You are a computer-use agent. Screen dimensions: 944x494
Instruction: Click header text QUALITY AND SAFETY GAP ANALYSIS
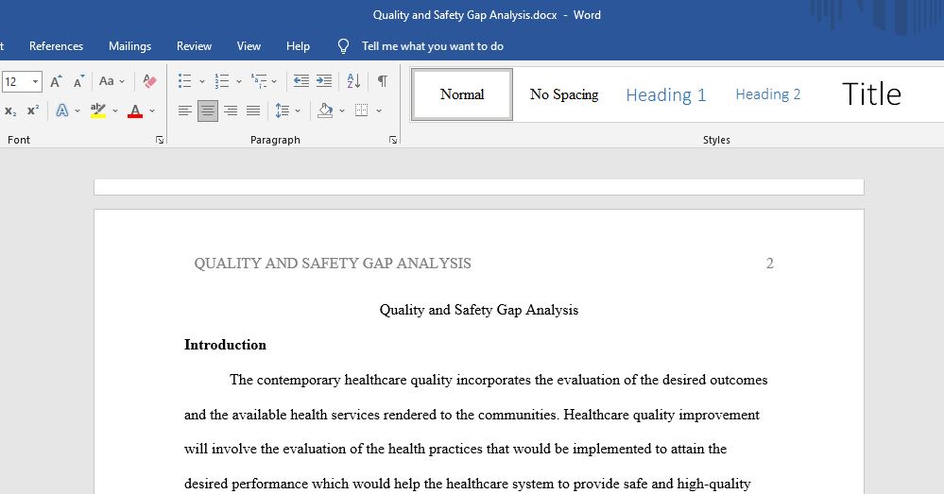(x=333, y=263)
